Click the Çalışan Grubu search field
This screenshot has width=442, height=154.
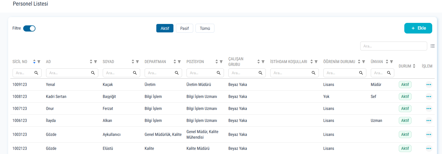pos(247,73)
